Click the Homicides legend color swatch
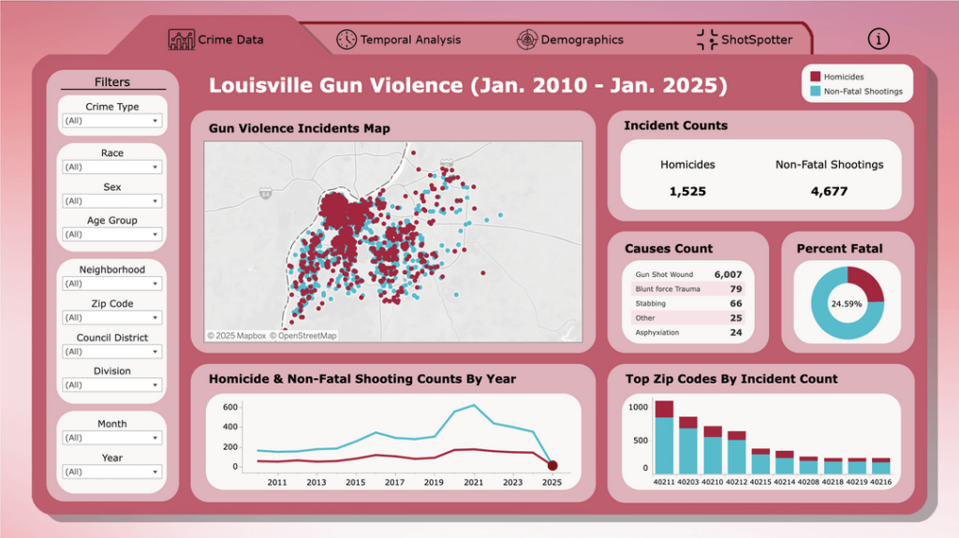The height and width of the screenshot is (538, 959). point(815,77)
